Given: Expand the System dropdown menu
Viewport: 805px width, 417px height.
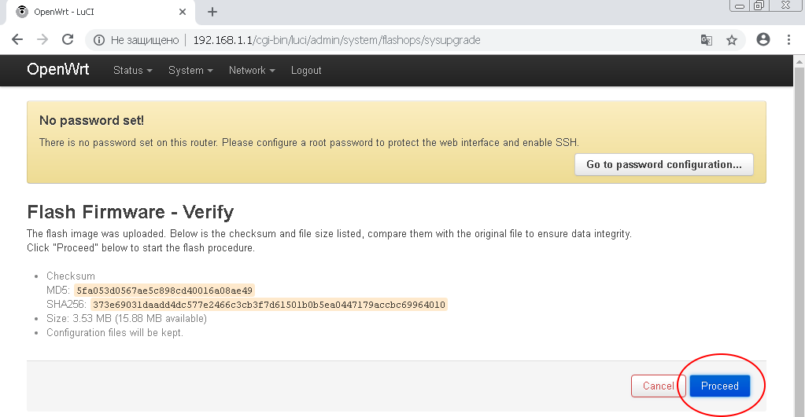Looking at the screenshot, I should pos(190,71).
